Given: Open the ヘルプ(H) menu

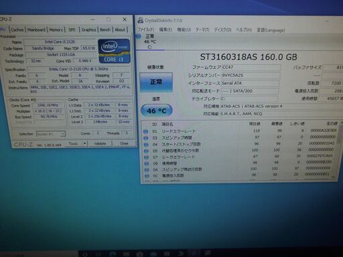Looking at the screenshot, I should coord(244,29).
